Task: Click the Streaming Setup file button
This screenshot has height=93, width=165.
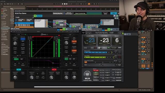Action: tap(58, 13)
